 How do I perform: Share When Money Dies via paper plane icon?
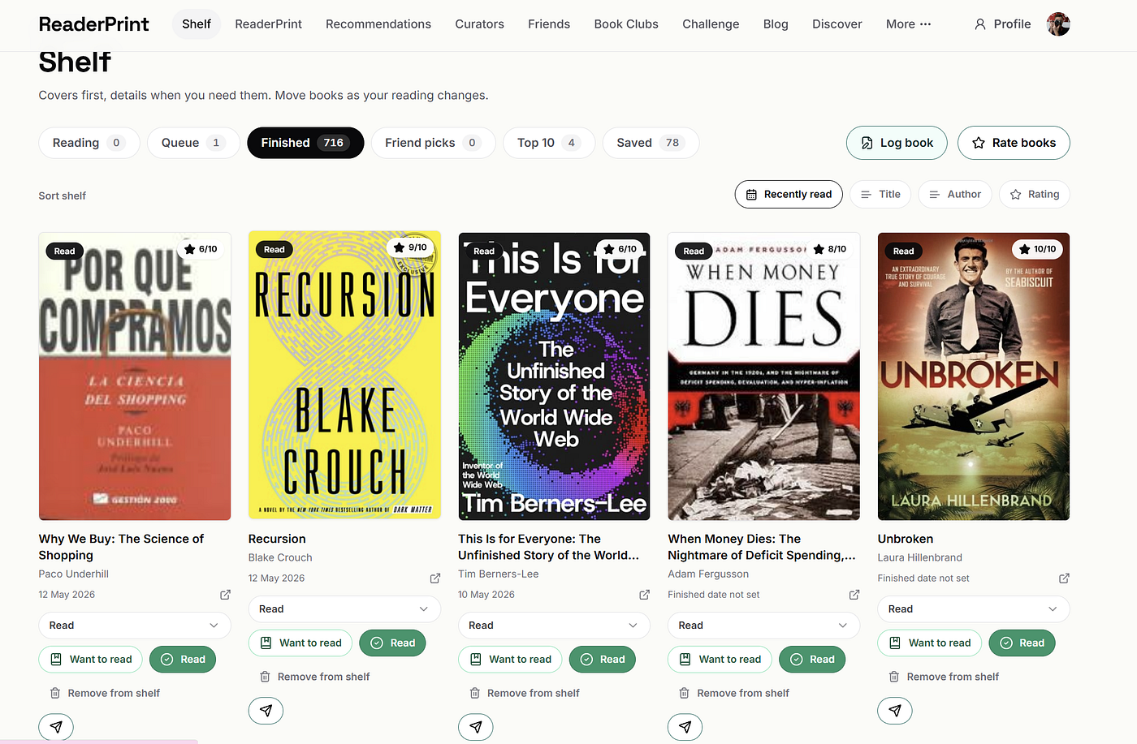point(685,727)
